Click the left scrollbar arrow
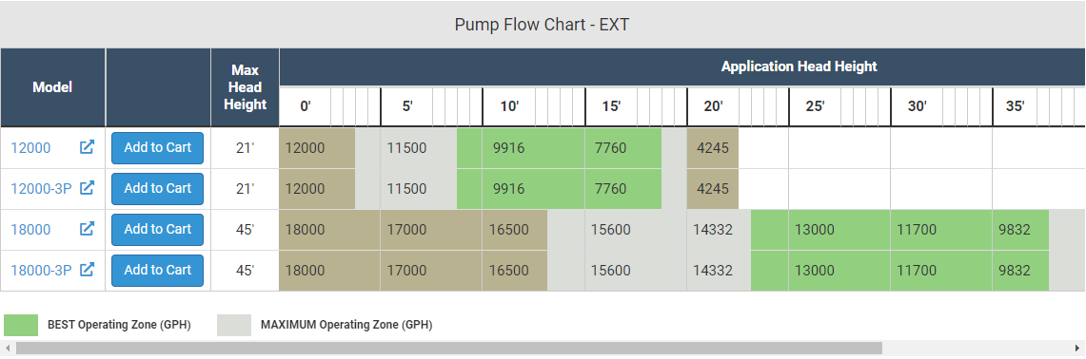This screenshot has height=359, width=1086. point(7,348)
